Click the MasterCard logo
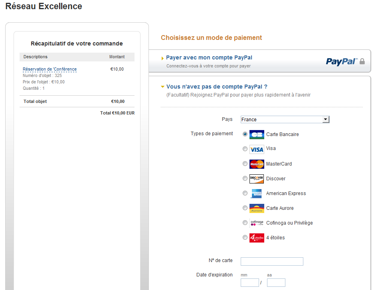This screenshot has height=290, width=376. (x=257, y=164)
